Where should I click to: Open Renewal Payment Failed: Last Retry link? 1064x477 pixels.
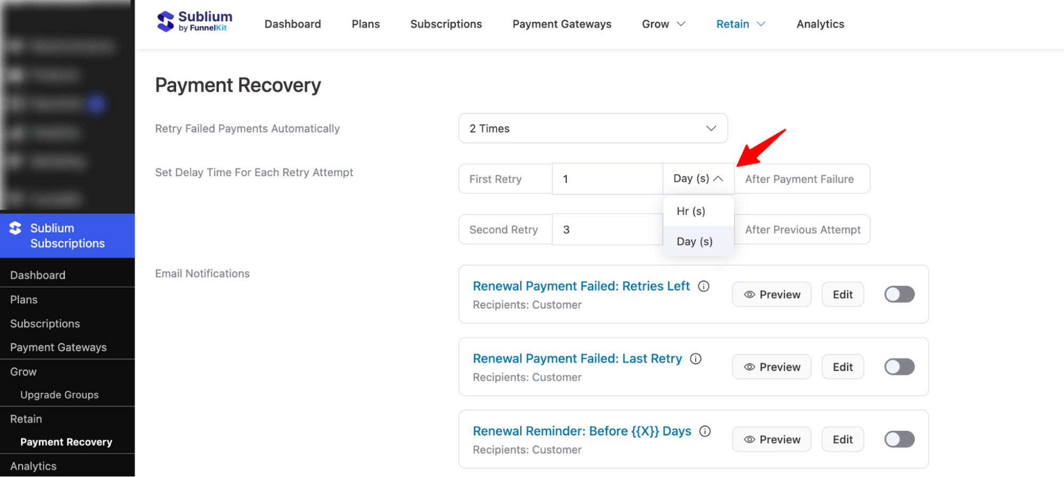[577, 359]
